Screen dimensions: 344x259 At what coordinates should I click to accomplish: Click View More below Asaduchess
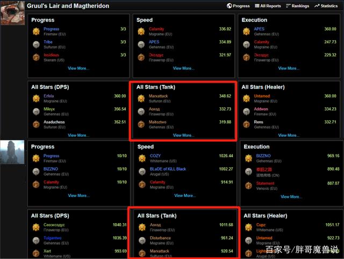tap(78, 135)
